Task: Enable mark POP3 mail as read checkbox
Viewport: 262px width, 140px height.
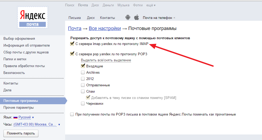Action: [x=72, y=114]
